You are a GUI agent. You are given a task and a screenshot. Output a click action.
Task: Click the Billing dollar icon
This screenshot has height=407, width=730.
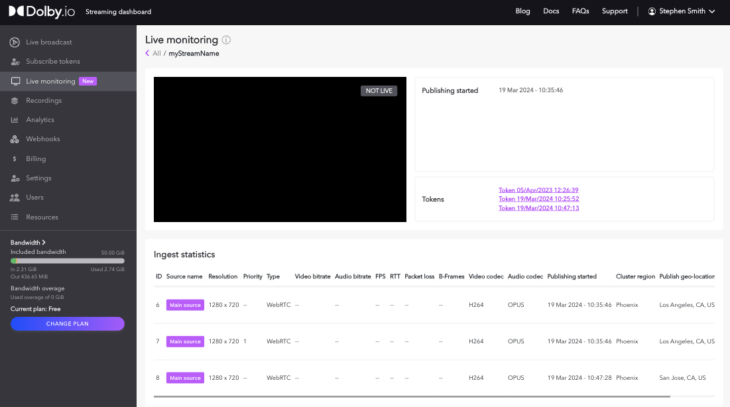[x=15, y=159]
